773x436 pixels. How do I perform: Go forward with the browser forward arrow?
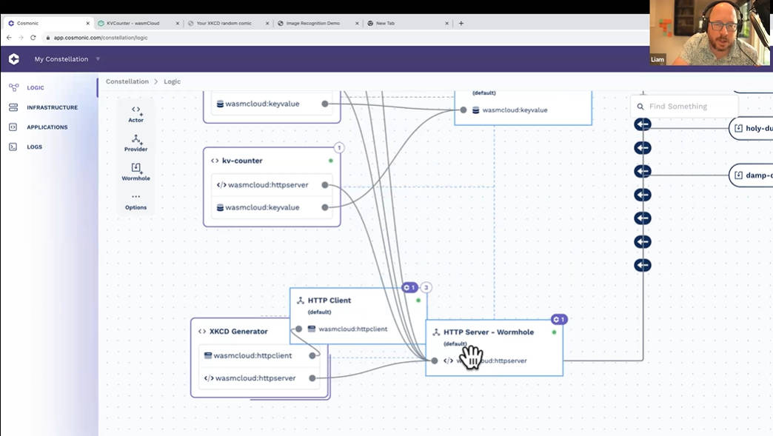[x=21, y=38]
